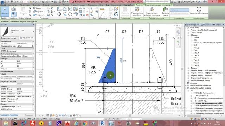Open AutoCAD red A icon in taskbar

(x=67, y=123)
